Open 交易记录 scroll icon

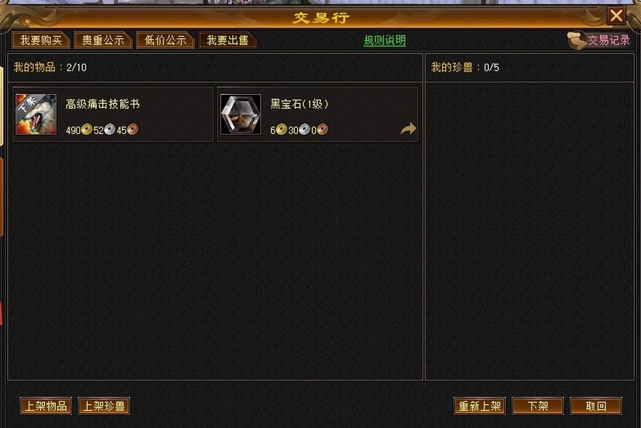tap(577, 41)
